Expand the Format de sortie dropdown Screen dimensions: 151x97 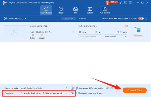click(66, 88)
